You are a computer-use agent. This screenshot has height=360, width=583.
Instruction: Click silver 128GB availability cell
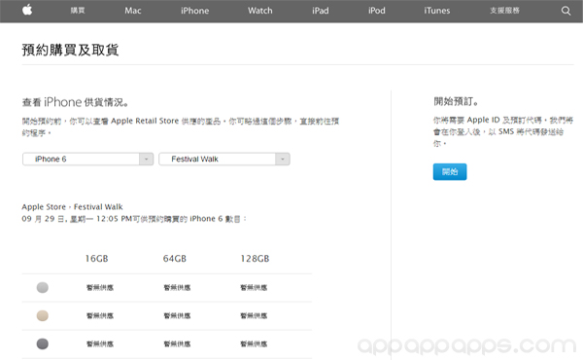pyautogui.click(x=254, y=287)
